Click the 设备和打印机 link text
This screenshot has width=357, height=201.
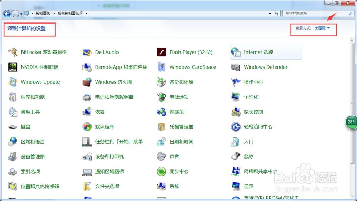coord(110,157)
